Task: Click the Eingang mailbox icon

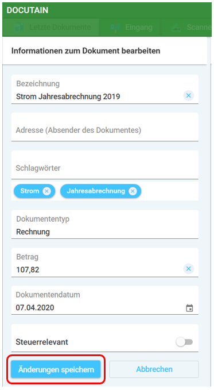Action: tap(115, 27)
